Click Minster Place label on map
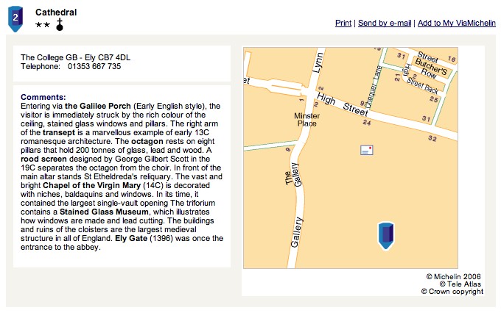The height and width of the screenshot is (313, 501). pyautogui.click(x=306, y=120)
